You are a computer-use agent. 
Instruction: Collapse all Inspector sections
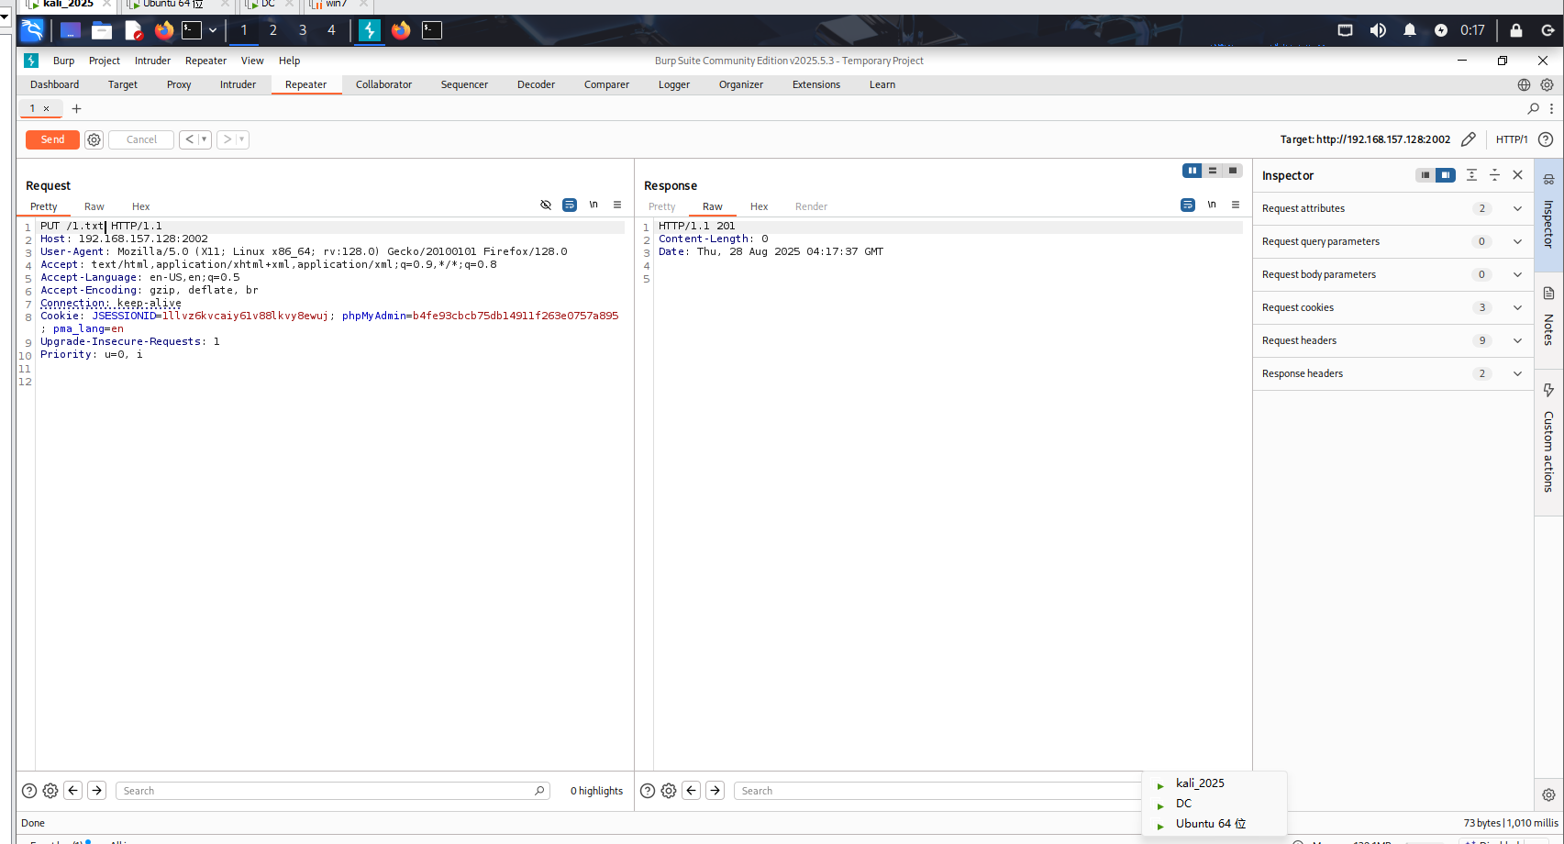[1494, 175]
